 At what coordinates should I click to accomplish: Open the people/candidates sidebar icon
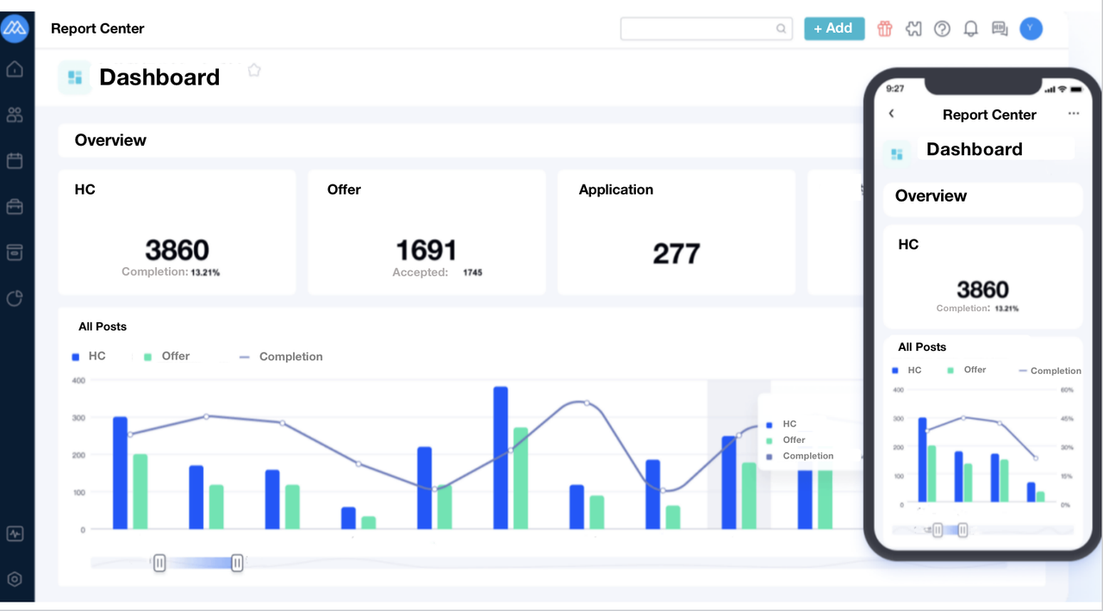15,115
